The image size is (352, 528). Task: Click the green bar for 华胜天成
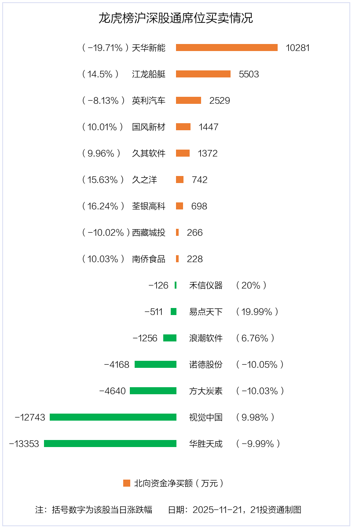pyautogui.click(x=110, y=444)
